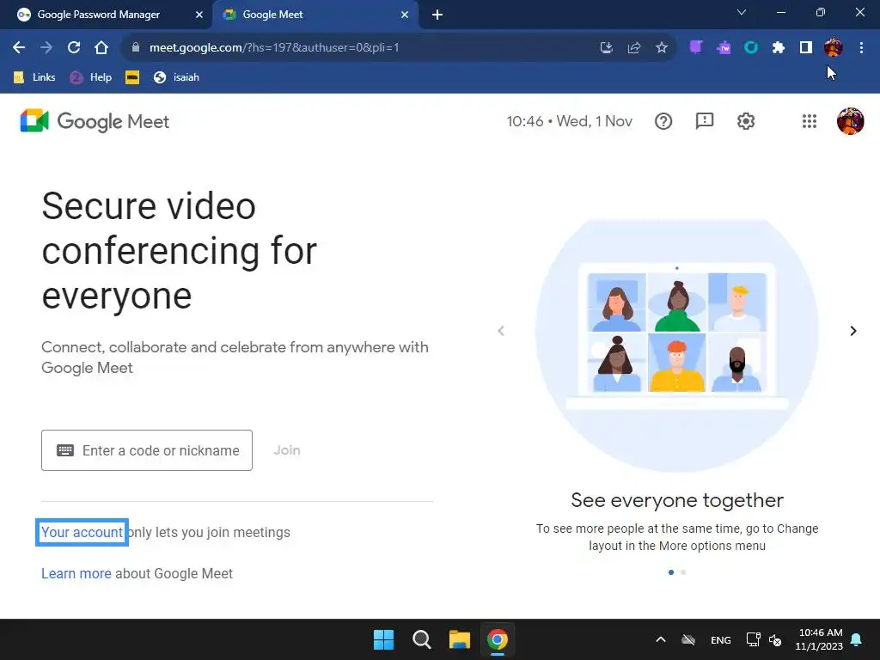Open the Help bookmark
Image resolution: width=880 pixels, height=660 pixels.
90,76
